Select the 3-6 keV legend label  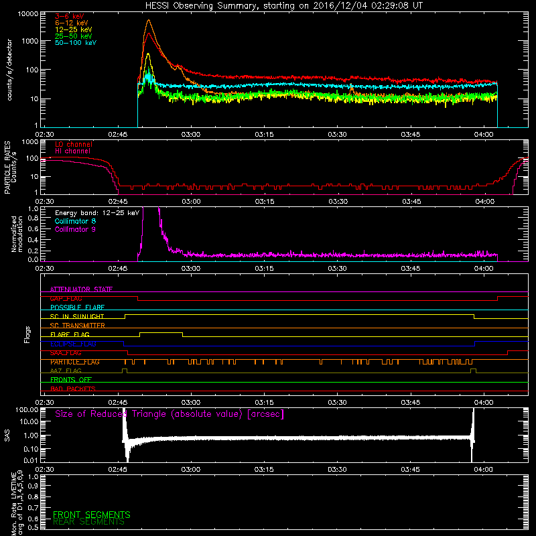coord(69,16)
